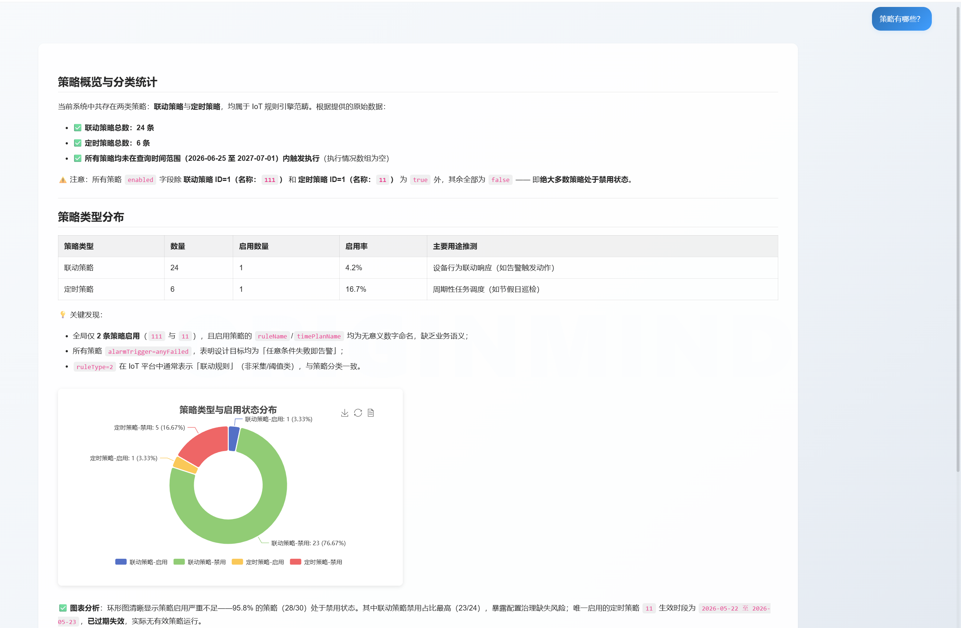
Task: Click the ruleName code tag
Action: (x=272, y=336)
